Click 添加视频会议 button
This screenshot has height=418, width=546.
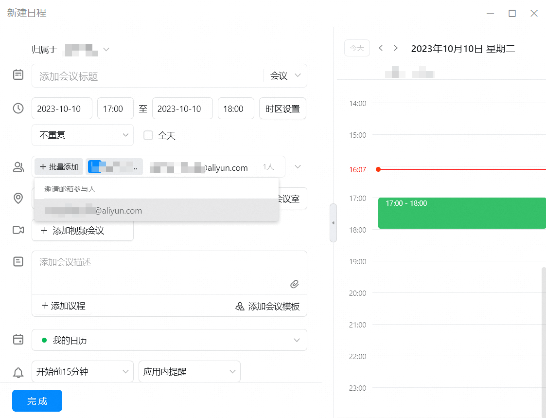click(x=83, y=231)
